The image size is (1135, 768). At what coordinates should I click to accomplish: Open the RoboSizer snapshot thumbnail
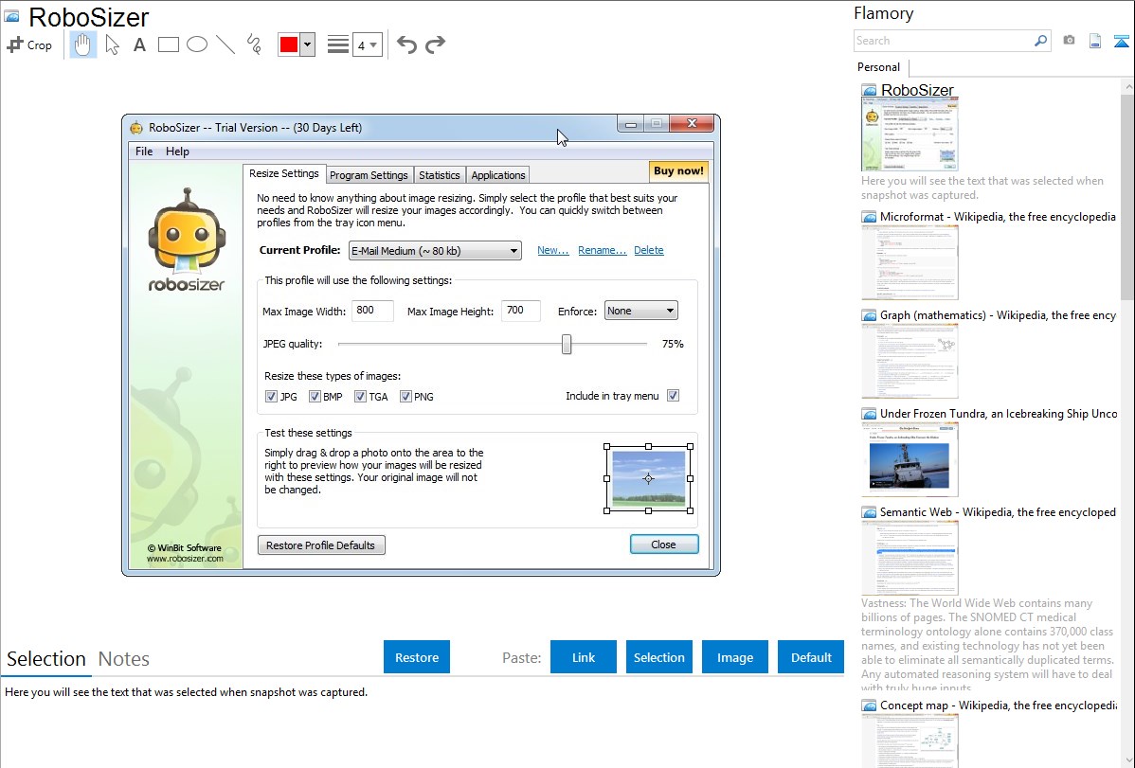910,134
